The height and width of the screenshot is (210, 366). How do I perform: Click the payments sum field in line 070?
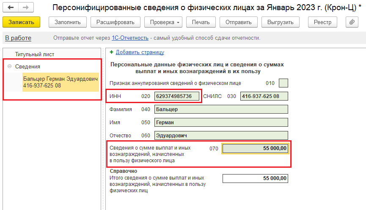click(x=255, y=148)
